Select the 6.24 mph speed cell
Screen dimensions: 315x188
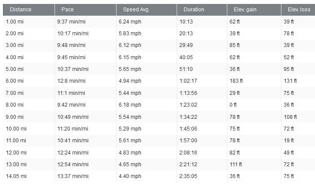(130, 21)
